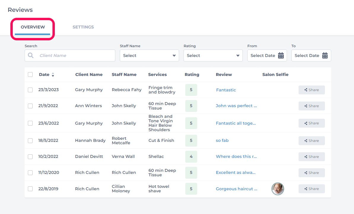This screenshot has width=354, height=214.
Task: Click the search magnifier icon
Action: (31, 56)
